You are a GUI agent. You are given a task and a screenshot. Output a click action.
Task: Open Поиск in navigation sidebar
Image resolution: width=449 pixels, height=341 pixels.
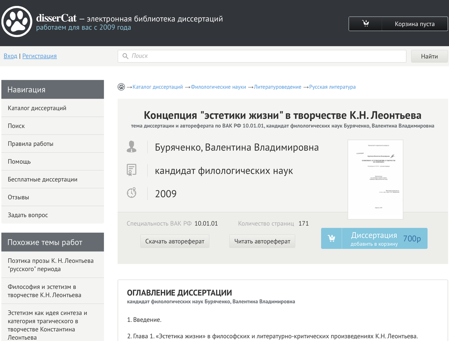coord(53,126)
